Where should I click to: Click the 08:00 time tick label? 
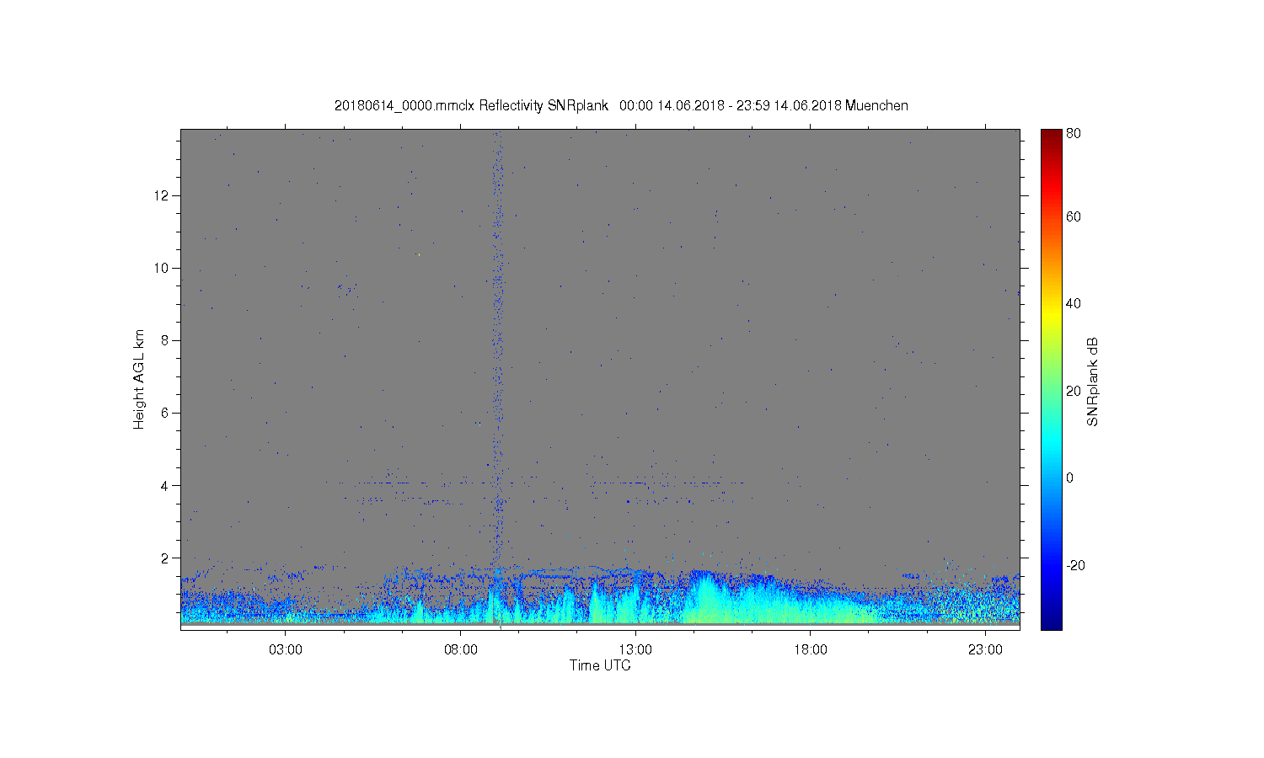click(461, 650)
